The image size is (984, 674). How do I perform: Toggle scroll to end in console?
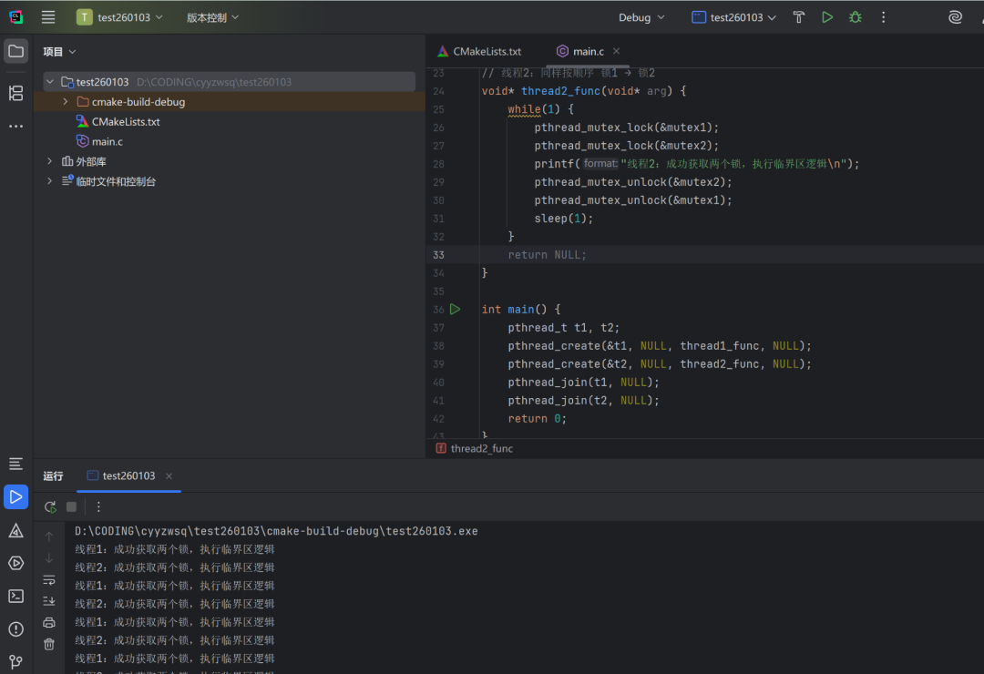pyautogui.click(x=49, y=601)
